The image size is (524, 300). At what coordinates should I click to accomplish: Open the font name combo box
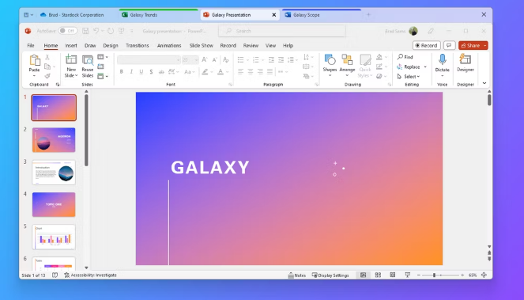[149, 60]
